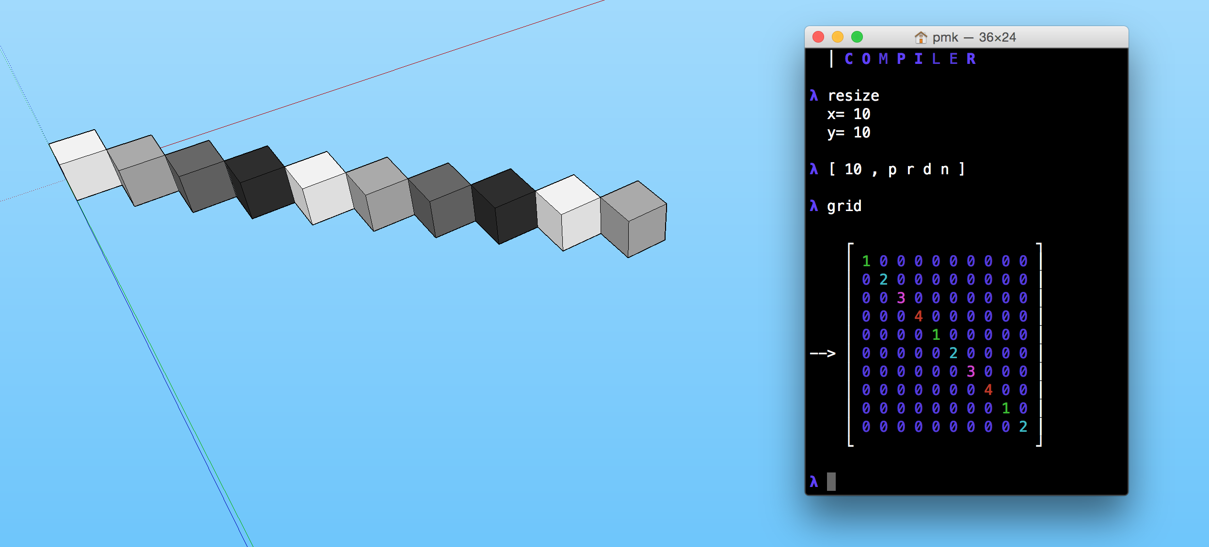Click the red 4 in grid's fourth row
Screen dimensions: 1209x547
[919, 317]
